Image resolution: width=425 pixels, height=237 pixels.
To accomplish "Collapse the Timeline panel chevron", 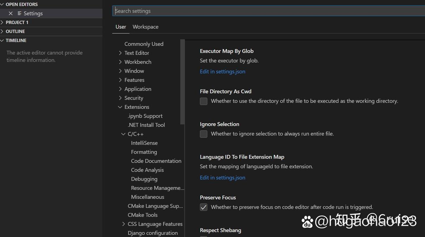I will (2, 41).
